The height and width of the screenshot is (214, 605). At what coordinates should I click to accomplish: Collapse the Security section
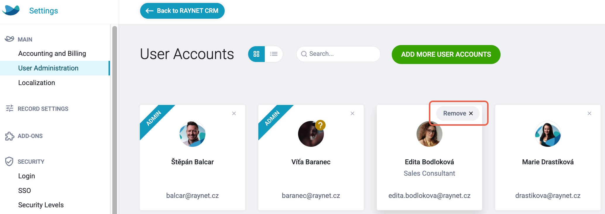click(x=31, y=162)
